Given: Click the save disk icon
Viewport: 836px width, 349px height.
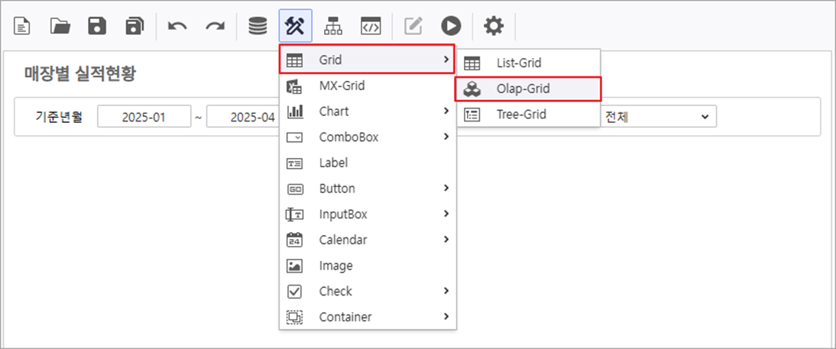Looking at the screenshot, I should pos(97,26).
